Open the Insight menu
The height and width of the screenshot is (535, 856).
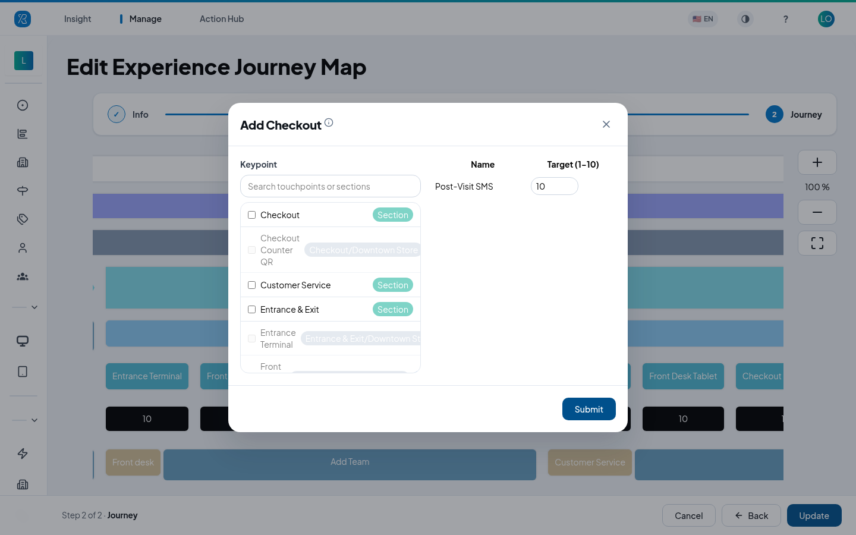(x=77, y=19)
